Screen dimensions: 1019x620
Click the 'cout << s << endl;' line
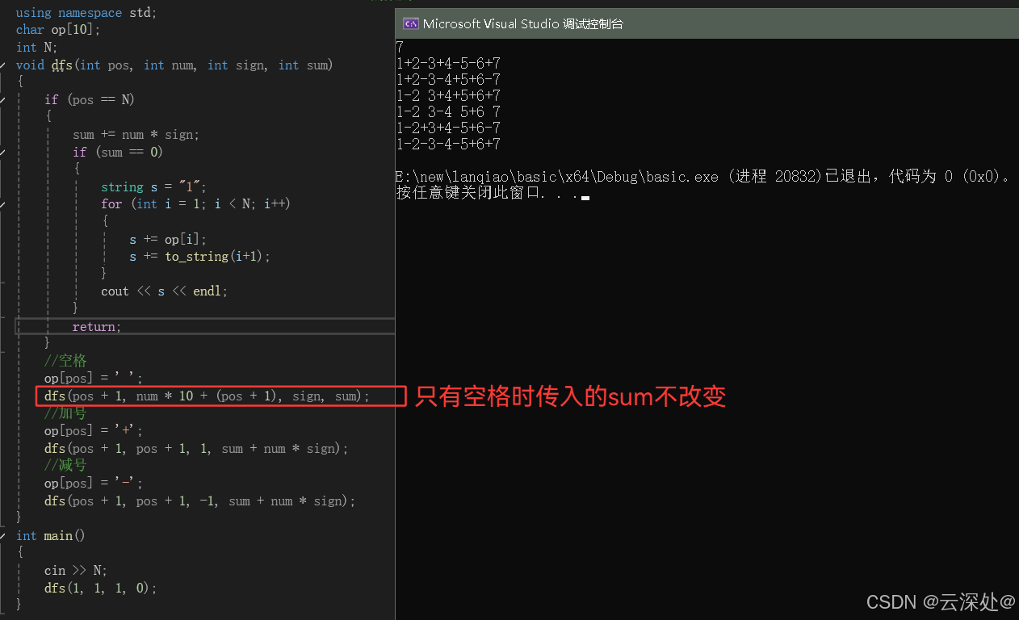coord(164,291)
